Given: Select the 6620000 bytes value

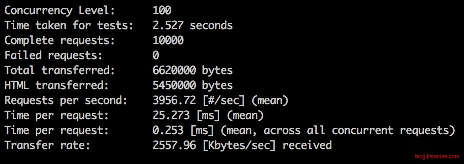Looking at the screenshot, I should pyautogui.click(x=193, y=71).
